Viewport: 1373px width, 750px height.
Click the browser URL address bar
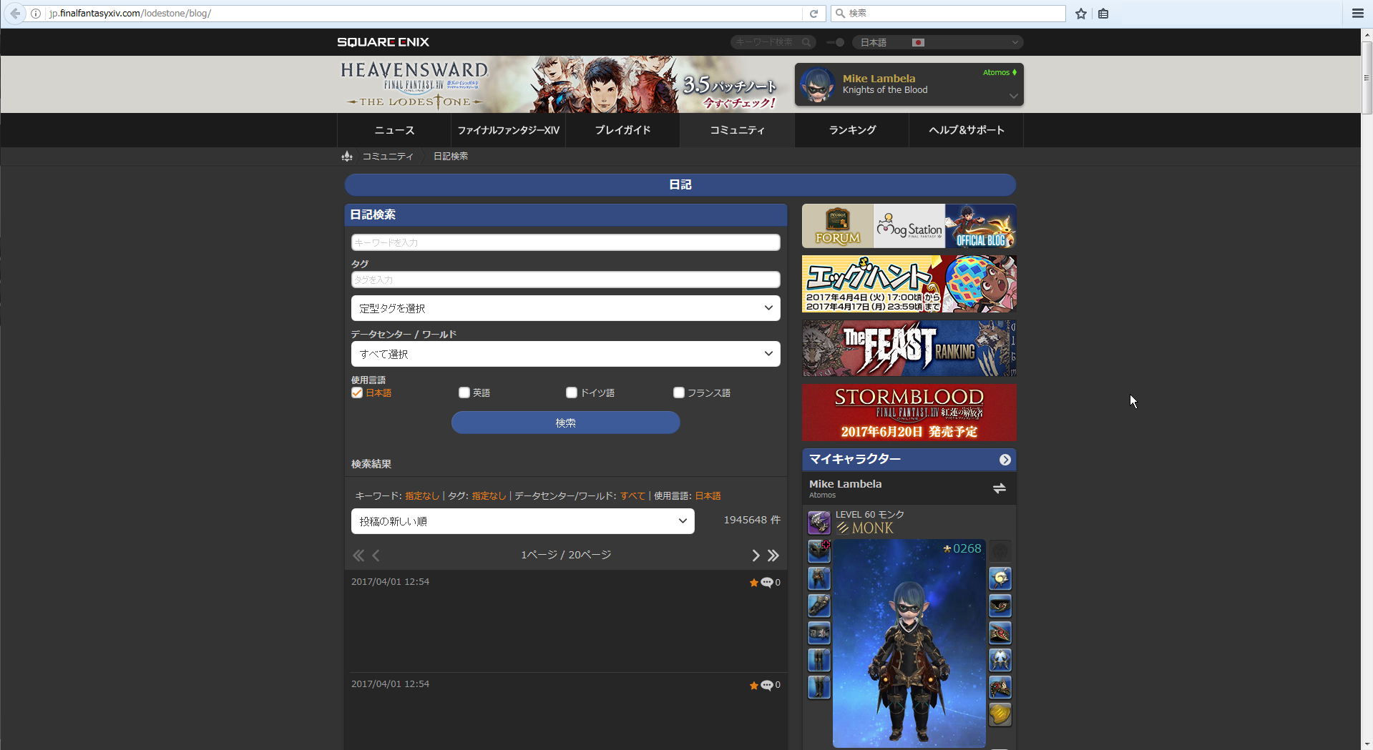422,14
